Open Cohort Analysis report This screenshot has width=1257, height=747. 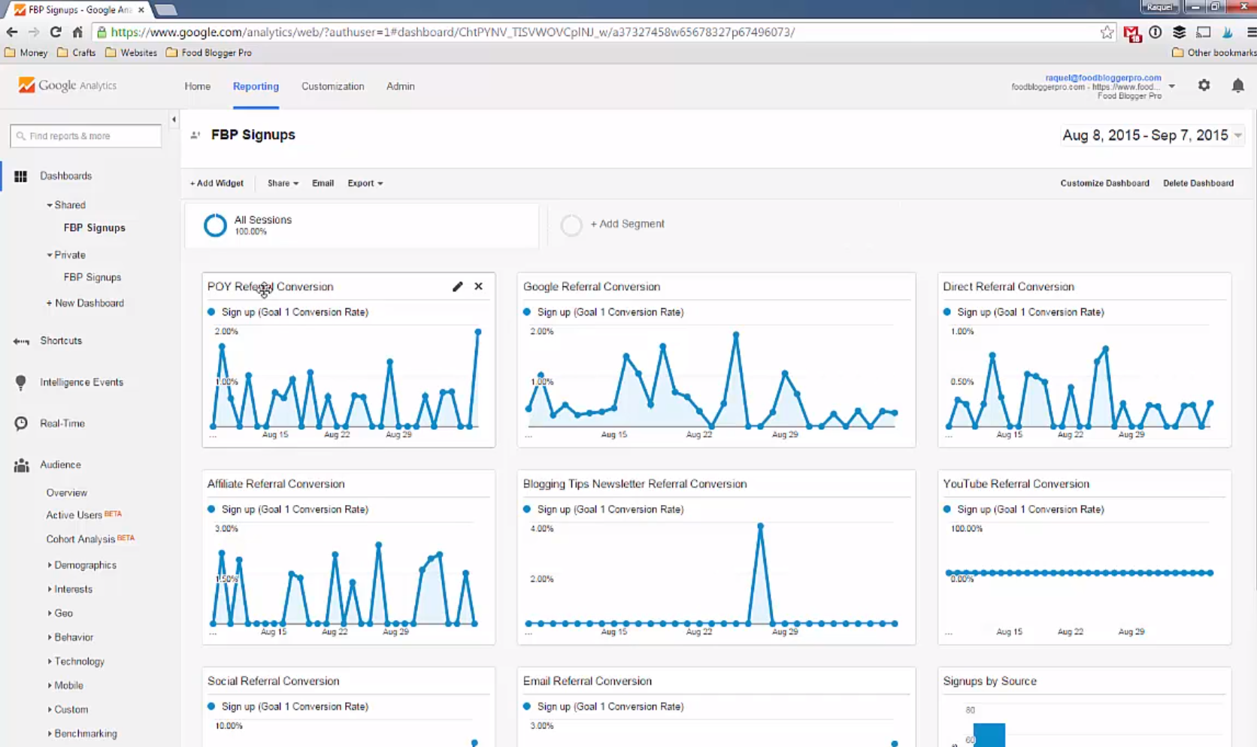(x=80, y=540)
